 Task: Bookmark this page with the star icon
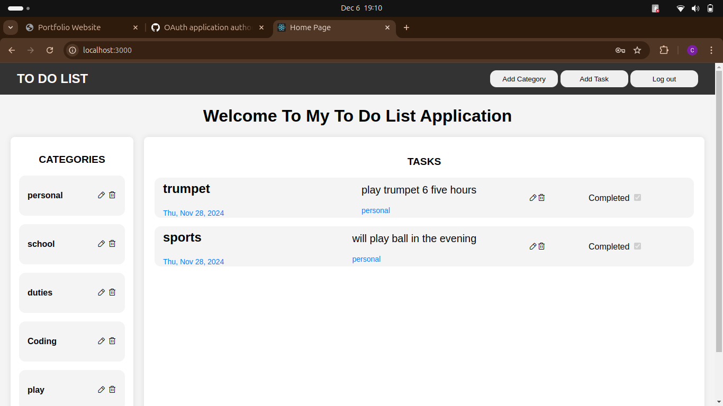pyautogui.click(x=637, y=50)
